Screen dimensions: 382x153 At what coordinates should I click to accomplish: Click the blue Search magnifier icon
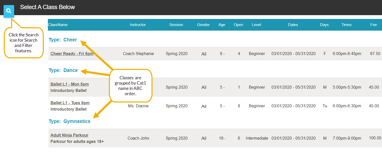coord(9,11)
